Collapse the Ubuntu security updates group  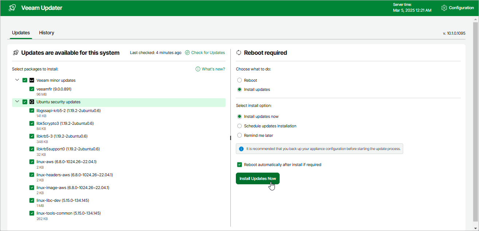[x=17, y=101]
